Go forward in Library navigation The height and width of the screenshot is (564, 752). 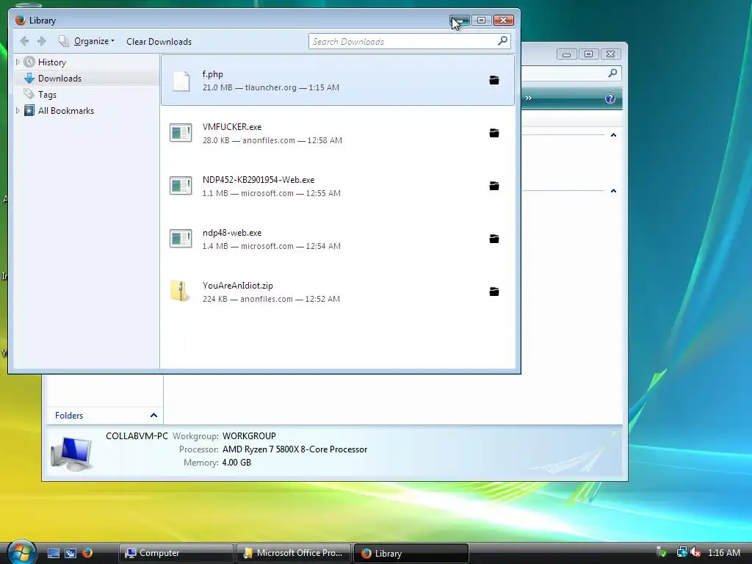[x=42, y=41]
